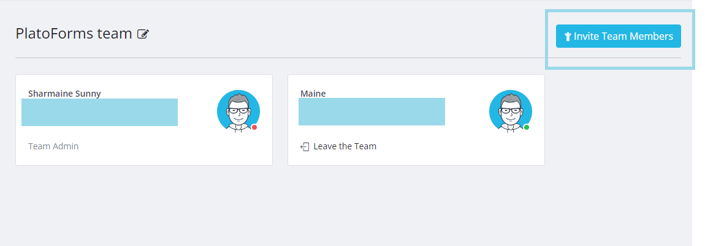Click the edit team name pencil icon
The height and width of the screenshot is (246, 705).
(x=143, y=34)
